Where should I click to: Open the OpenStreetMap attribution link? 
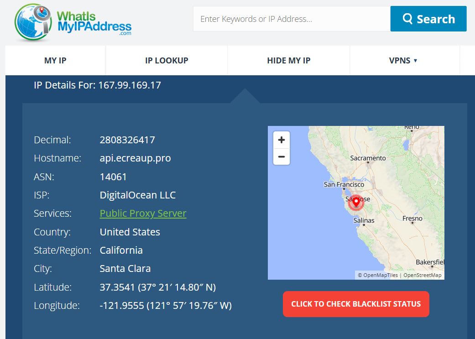click(422, 275)
